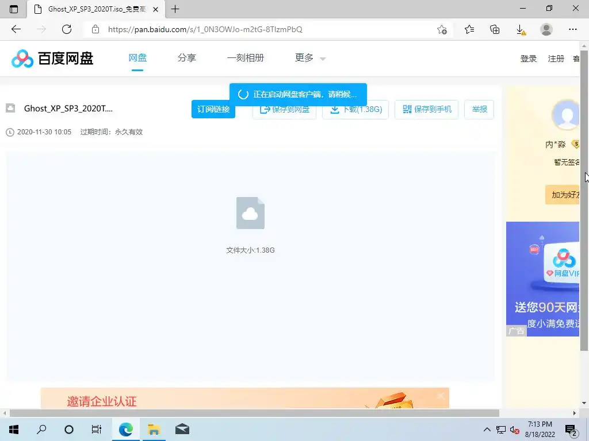Click the horizontal scrollbar thumb
This screenshot has height=441, width=589.
pyautogui.click(x=254, y=413)
